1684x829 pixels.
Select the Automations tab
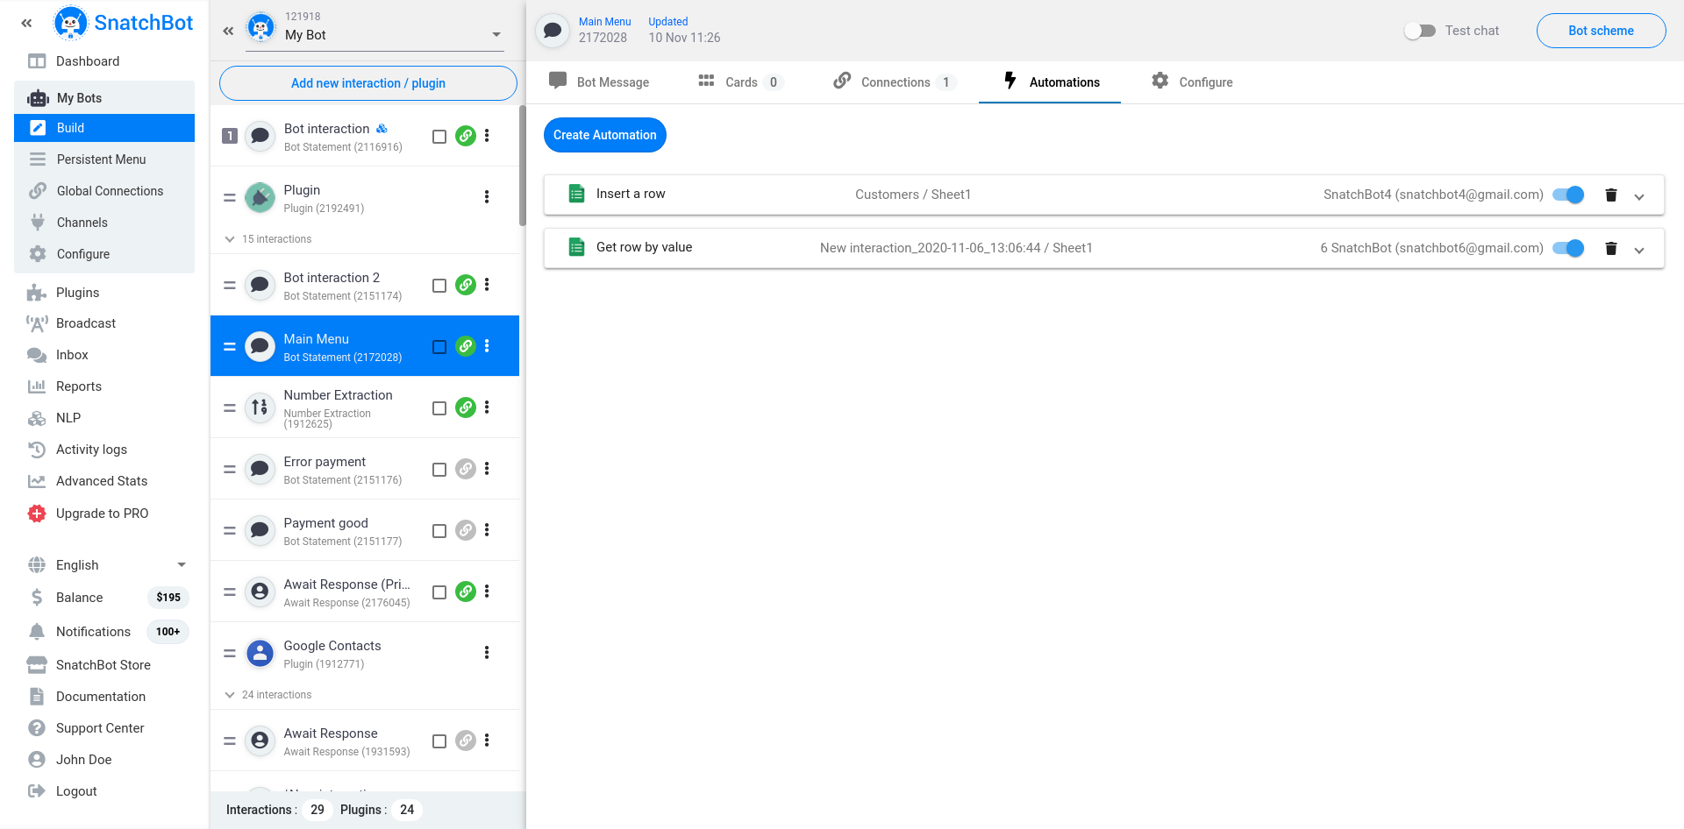tap(1051, 81)
